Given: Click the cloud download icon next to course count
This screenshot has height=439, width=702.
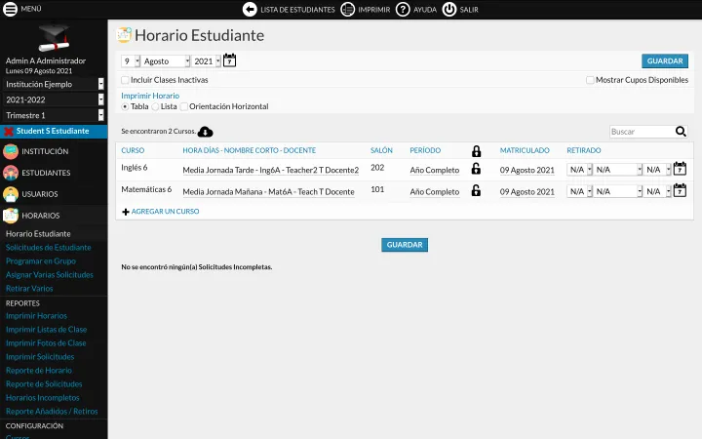Looking at the screenshot, I should (205, 132).
